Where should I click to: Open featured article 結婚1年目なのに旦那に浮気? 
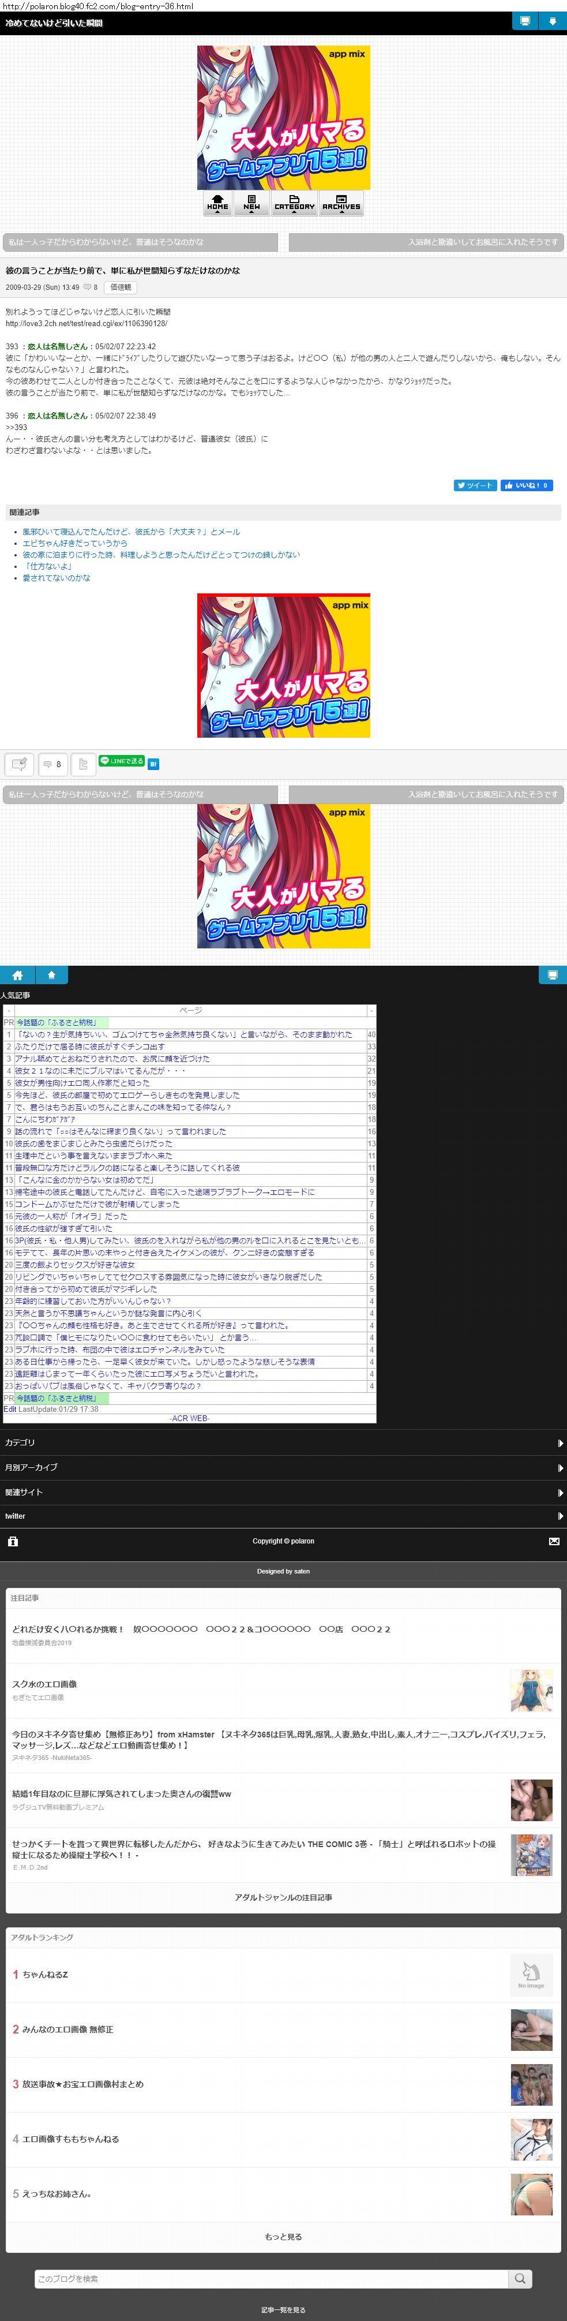click(122, 1793)
